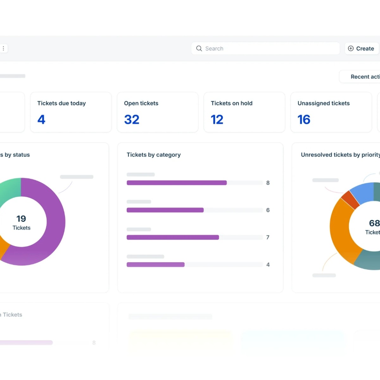This screenshot has height=380, width=380.
Task: Select the category bar with value 7
Action: tap(173, 237)
